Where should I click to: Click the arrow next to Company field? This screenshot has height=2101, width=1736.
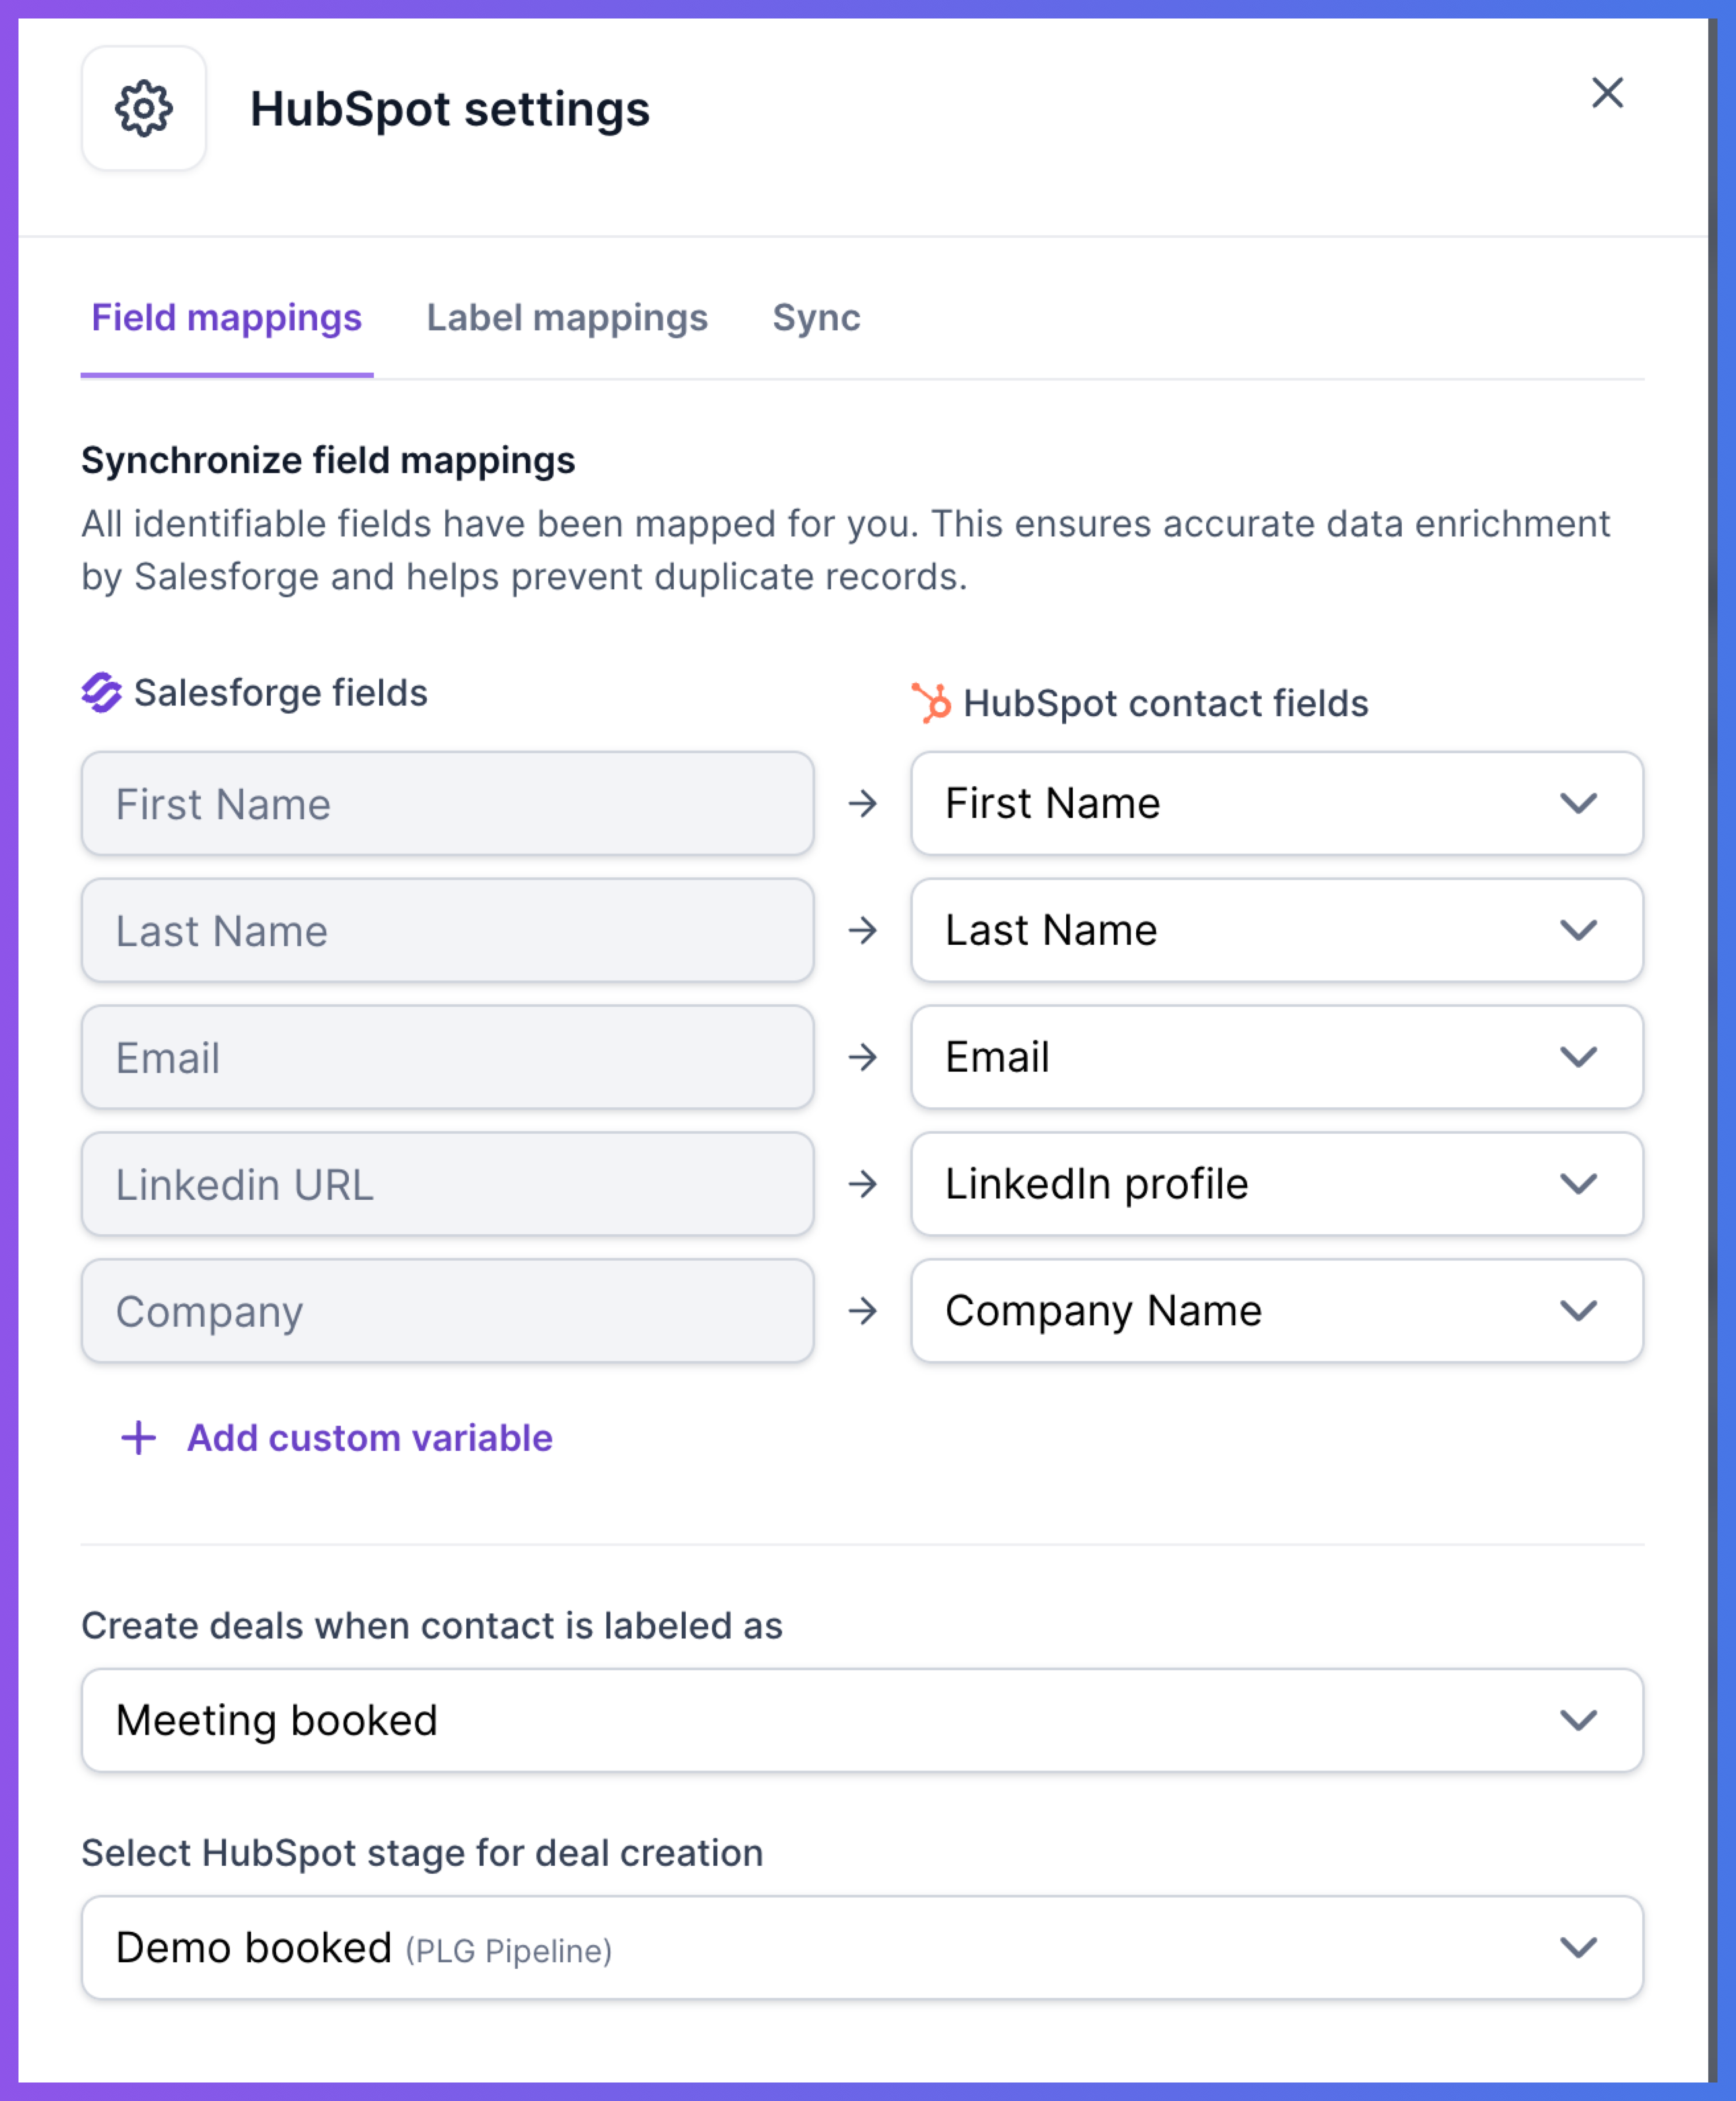coord(863,1311)
